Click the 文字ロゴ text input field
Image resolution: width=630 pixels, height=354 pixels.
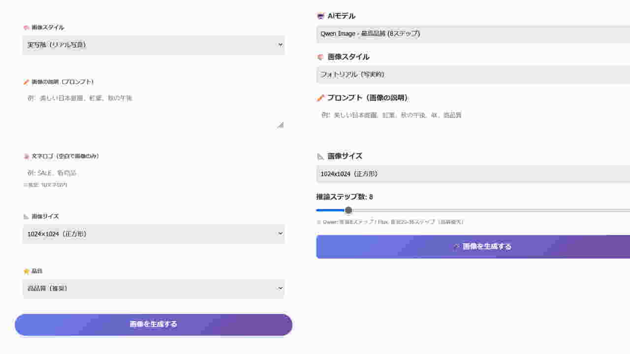click(153, 173)
